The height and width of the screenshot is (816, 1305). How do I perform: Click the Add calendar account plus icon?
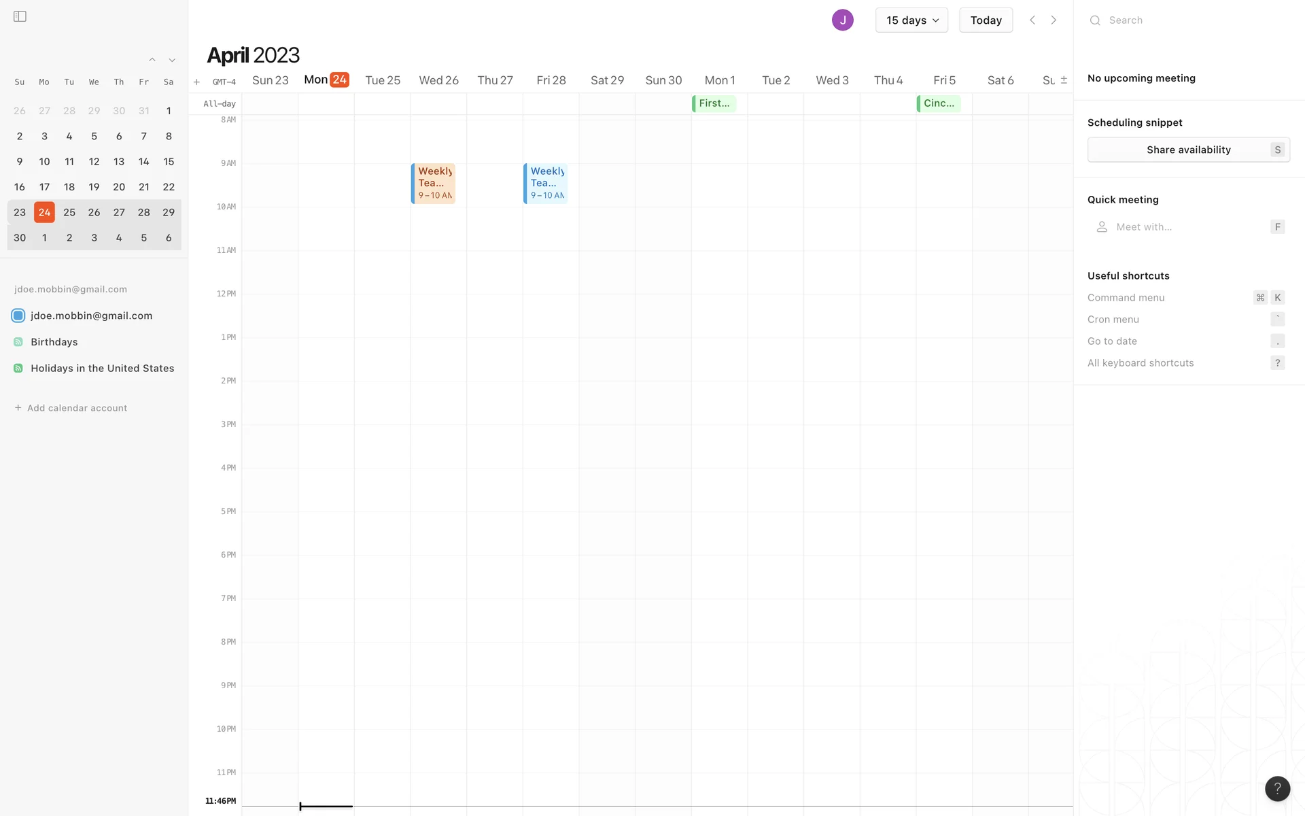point(18,408)
